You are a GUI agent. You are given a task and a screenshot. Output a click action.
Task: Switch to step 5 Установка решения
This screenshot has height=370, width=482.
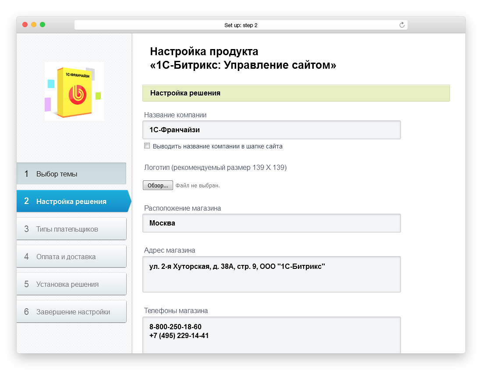71,284
